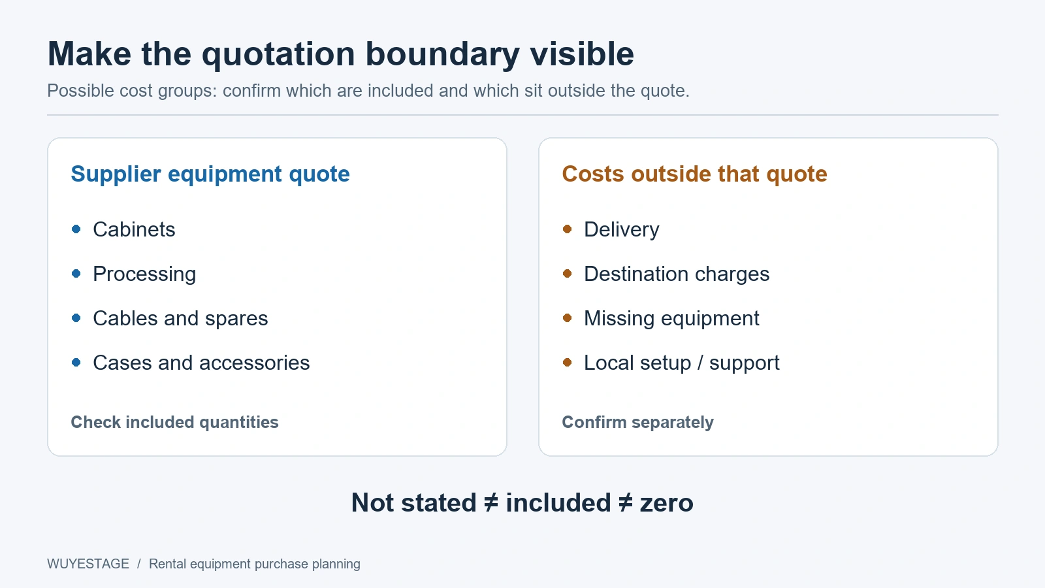Click the bullet next to Cables and spares

pyautogui.click(x=76, y=318)
